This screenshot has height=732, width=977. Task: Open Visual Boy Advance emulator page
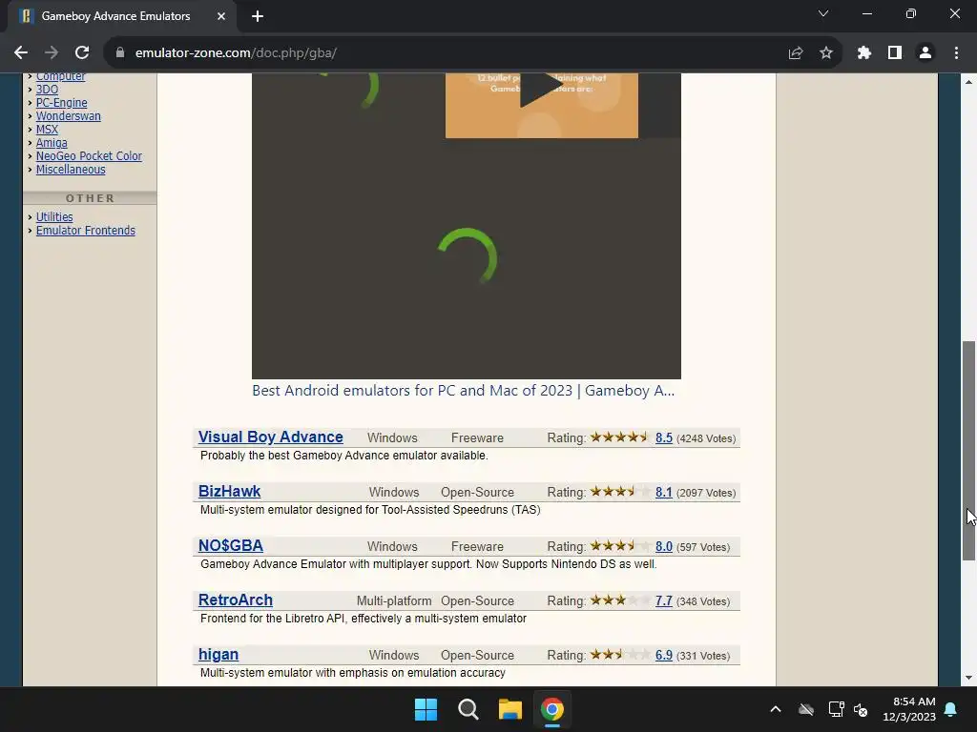click(x=270, y=437)
